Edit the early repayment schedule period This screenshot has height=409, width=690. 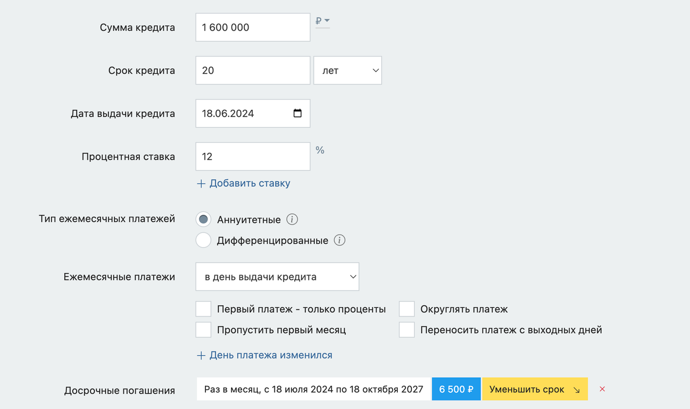[314, 389]
